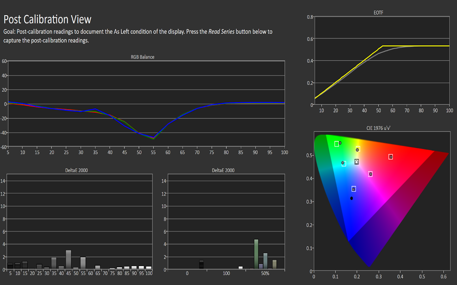457x285 pixels.
Task: Select the black bar in color DeltaE chart
Action: pyautogui.click(x=201, y=265)
